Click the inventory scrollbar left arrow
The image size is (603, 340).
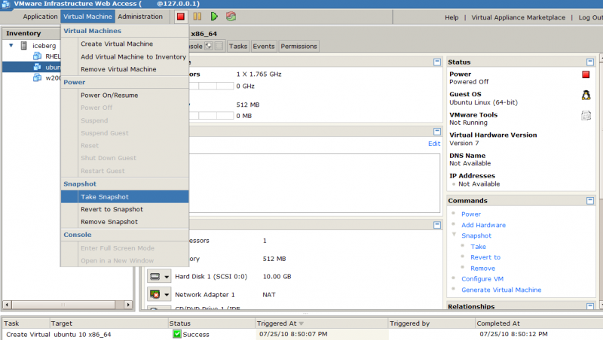pos(7,305)
